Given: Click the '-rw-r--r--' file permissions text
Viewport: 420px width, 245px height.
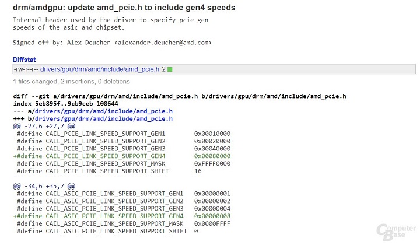Looking at the screenshot, I should (x=26, y=69).
